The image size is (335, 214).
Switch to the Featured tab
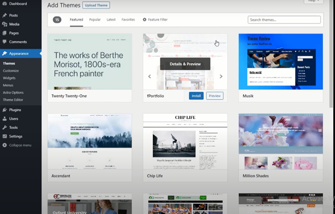tap(76, 19)
